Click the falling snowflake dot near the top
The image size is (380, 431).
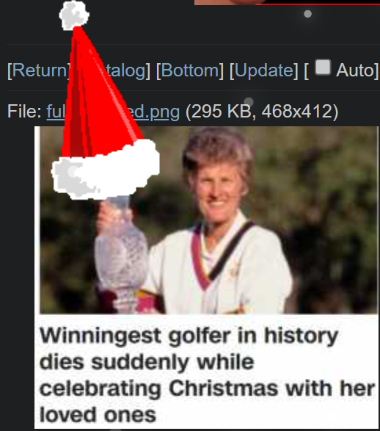pos(308,14)
